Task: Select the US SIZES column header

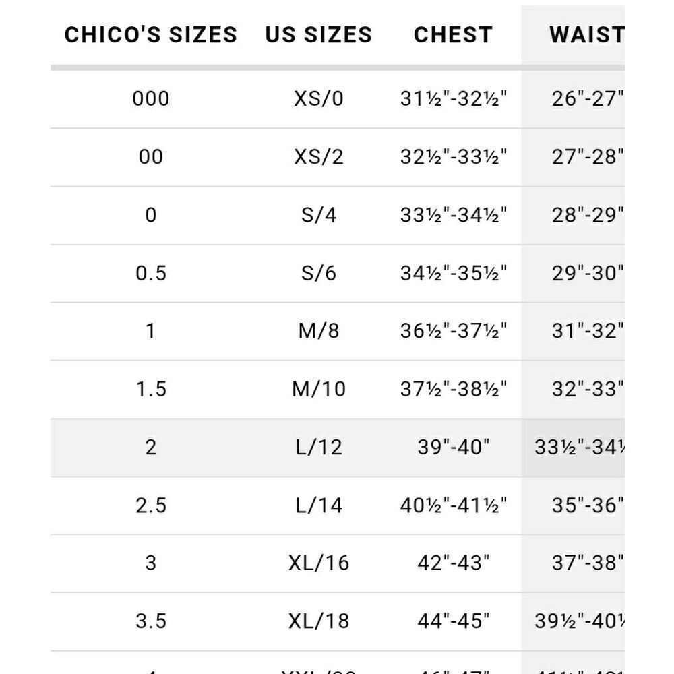Action: [319, 35]
